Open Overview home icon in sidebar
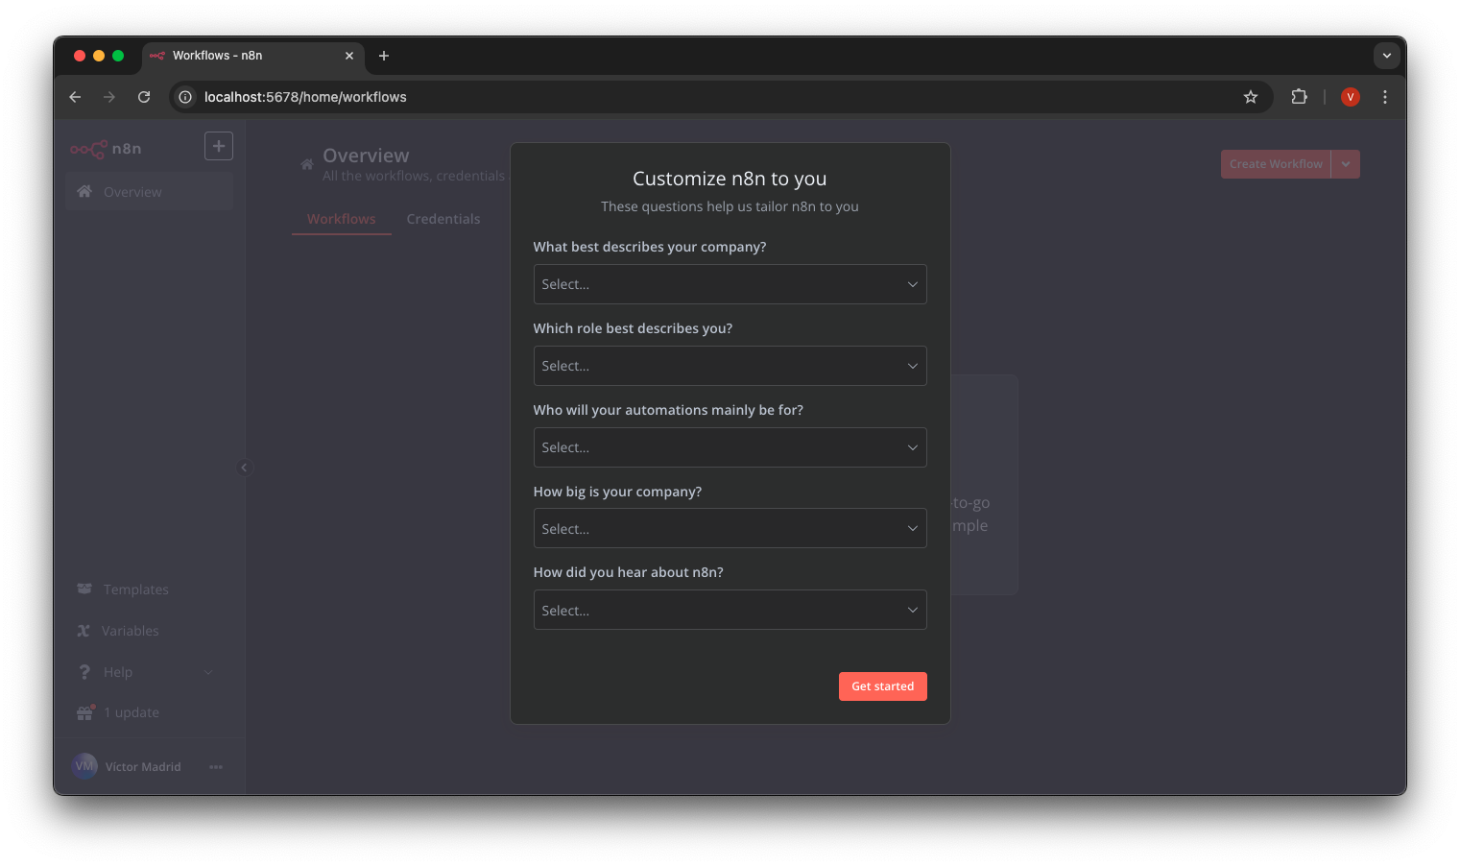The width and height of the screenshot is (1460, 866). click(84, 192)
